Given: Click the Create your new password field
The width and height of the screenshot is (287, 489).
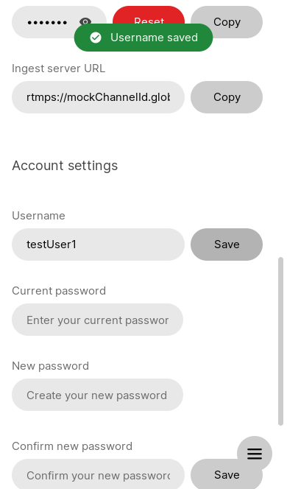Looking at the screenshot, I should 98,395.
